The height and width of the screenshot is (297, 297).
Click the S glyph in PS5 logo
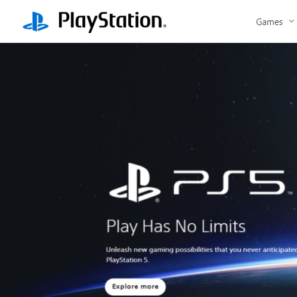click(225, 182)
